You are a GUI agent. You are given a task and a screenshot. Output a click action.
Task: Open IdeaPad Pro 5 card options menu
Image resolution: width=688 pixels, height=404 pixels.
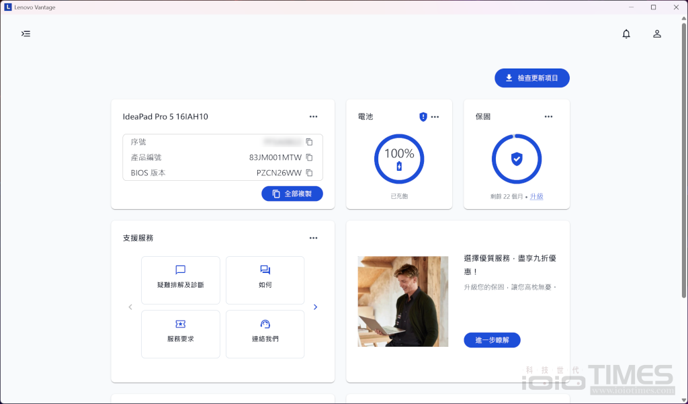pos(313,116)
